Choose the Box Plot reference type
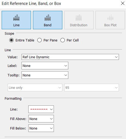This screenshot has height=139, width=126. [110, 20]
